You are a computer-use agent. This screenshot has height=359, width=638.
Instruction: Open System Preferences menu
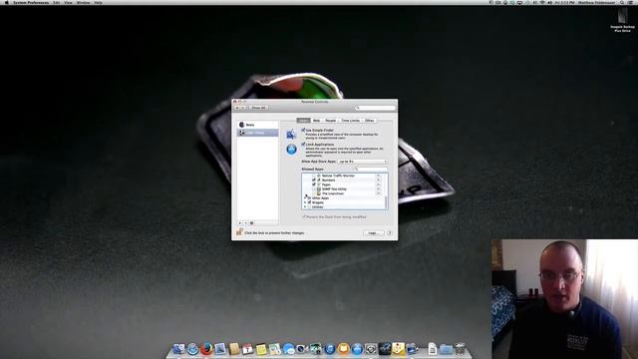(x=31, y=2)
